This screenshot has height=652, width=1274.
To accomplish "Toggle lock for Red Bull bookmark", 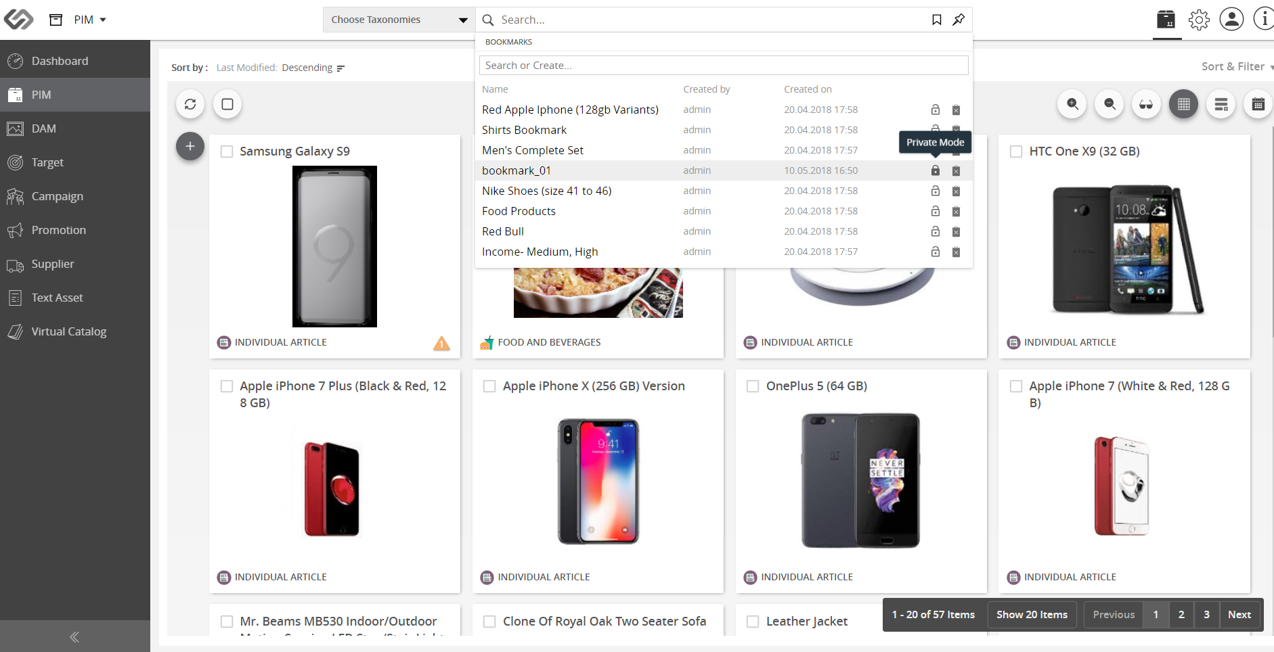I will pos(936,231).
